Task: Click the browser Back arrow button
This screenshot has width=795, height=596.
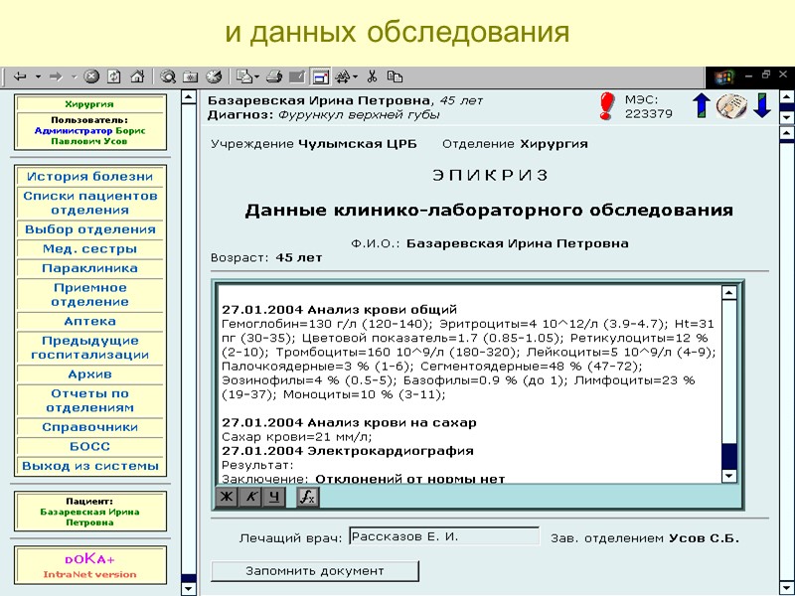Action: (20, 77)
